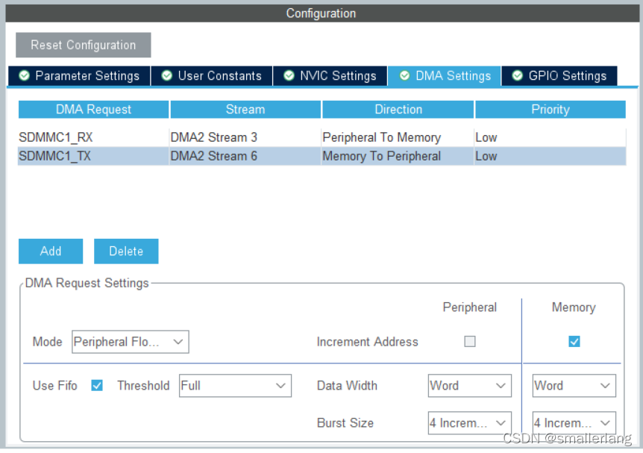This screenshot has height=453, width=643.
Task: Select the SDMMC1_RX request row
Action: pos(322,137)
